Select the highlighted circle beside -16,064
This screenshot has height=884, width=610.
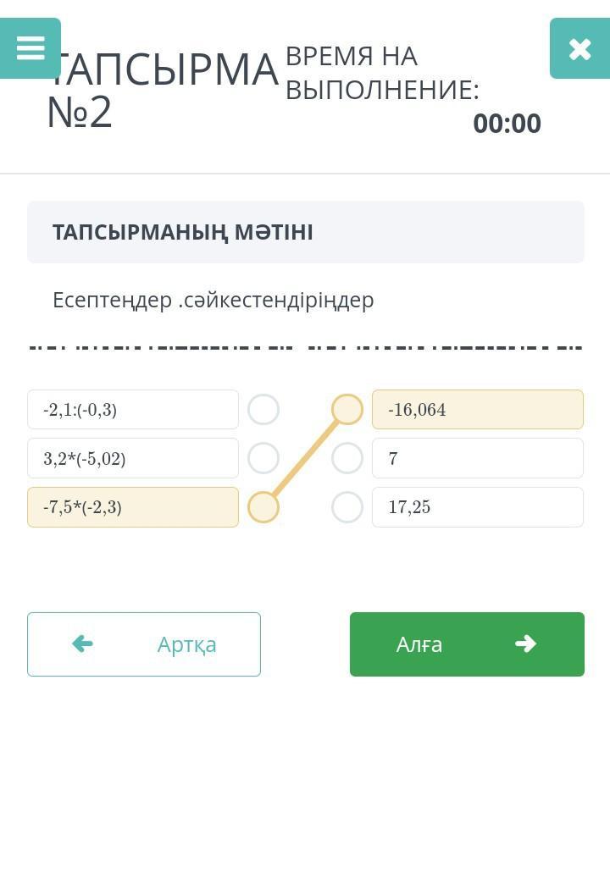coord(347,410)
